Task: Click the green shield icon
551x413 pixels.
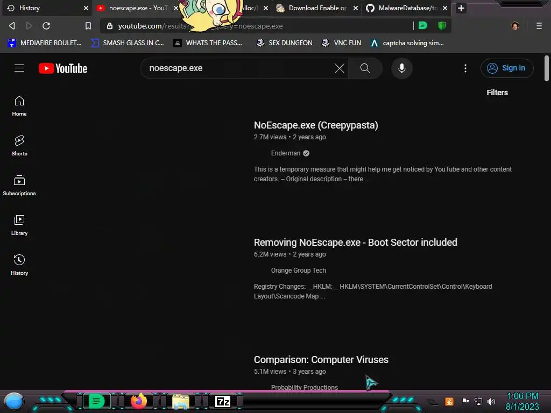Action: 442,26
